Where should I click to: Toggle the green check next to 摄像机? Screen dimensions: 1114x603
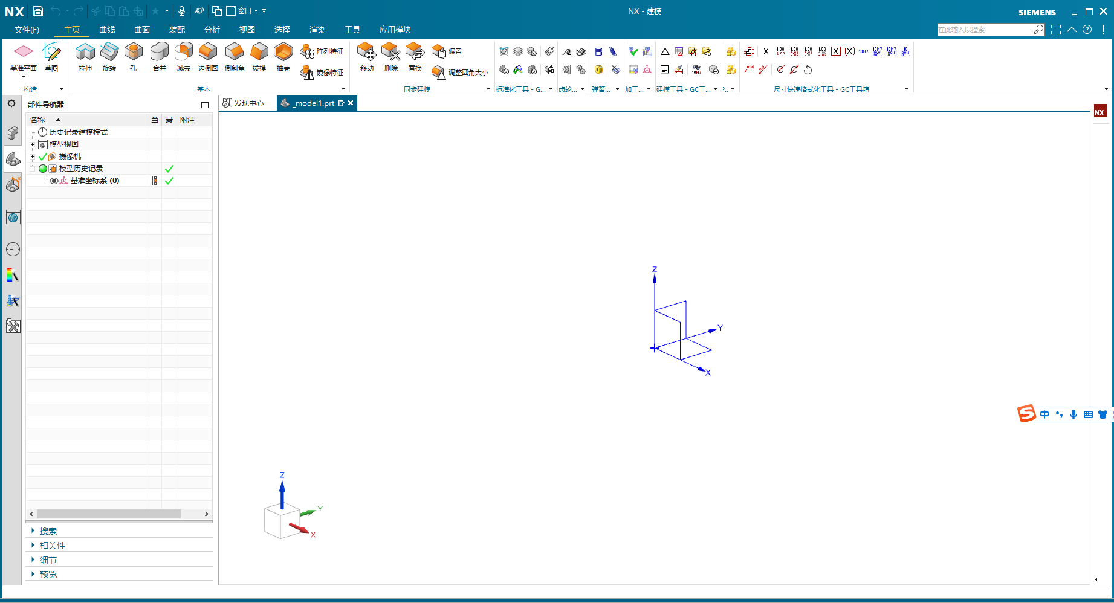coord(43,156)
